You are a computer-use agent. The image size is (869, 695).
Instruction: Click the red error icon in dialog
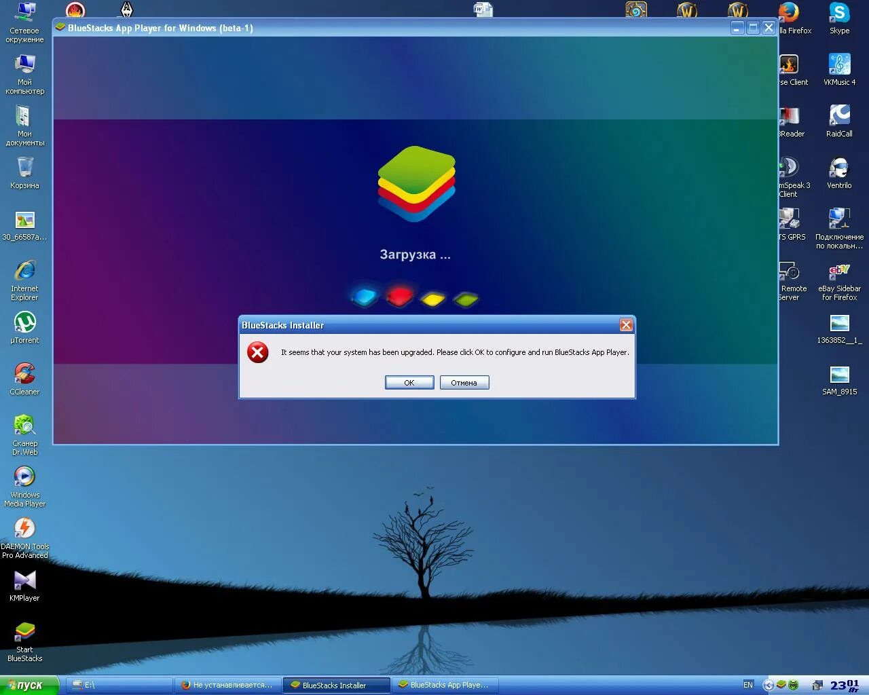[258, 352]
